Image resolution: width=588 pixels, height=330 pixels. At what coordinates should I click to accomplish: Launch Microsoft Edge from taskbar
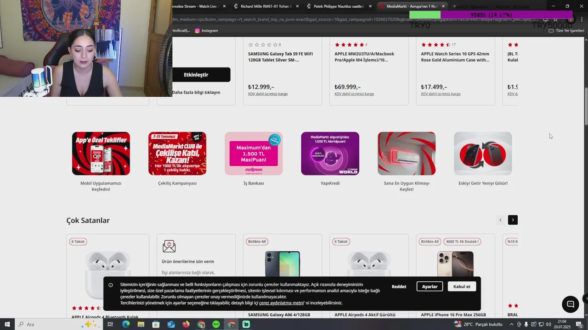[x=125, y=324]
